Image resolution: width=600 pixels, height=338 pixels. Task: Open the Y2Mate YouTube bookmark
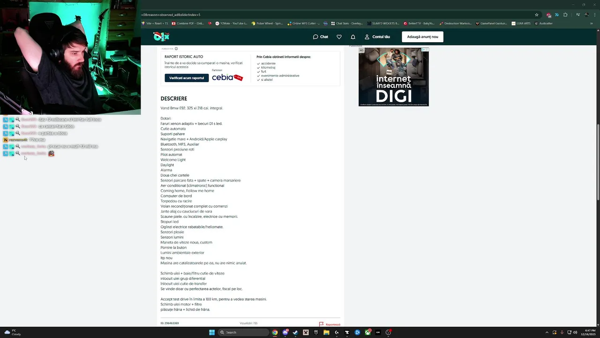[231, 23]
